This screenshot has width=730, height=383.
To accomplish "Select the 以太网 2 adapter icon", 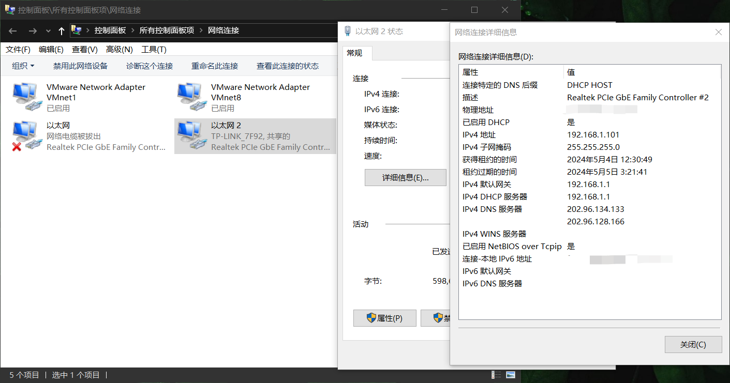I will pos(190,136).
